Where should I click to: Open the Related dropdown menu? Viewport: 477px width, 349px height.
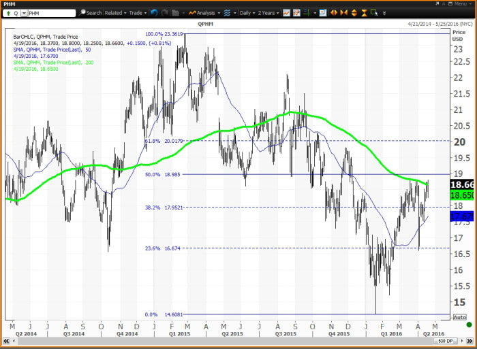(116, 12)
